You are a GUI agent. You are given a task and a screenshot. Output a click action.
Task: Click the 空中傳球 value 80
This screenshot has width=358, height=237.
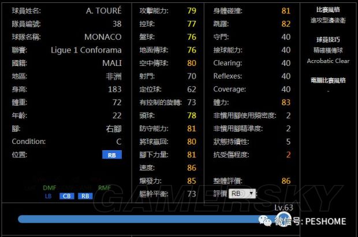[192, 63]
